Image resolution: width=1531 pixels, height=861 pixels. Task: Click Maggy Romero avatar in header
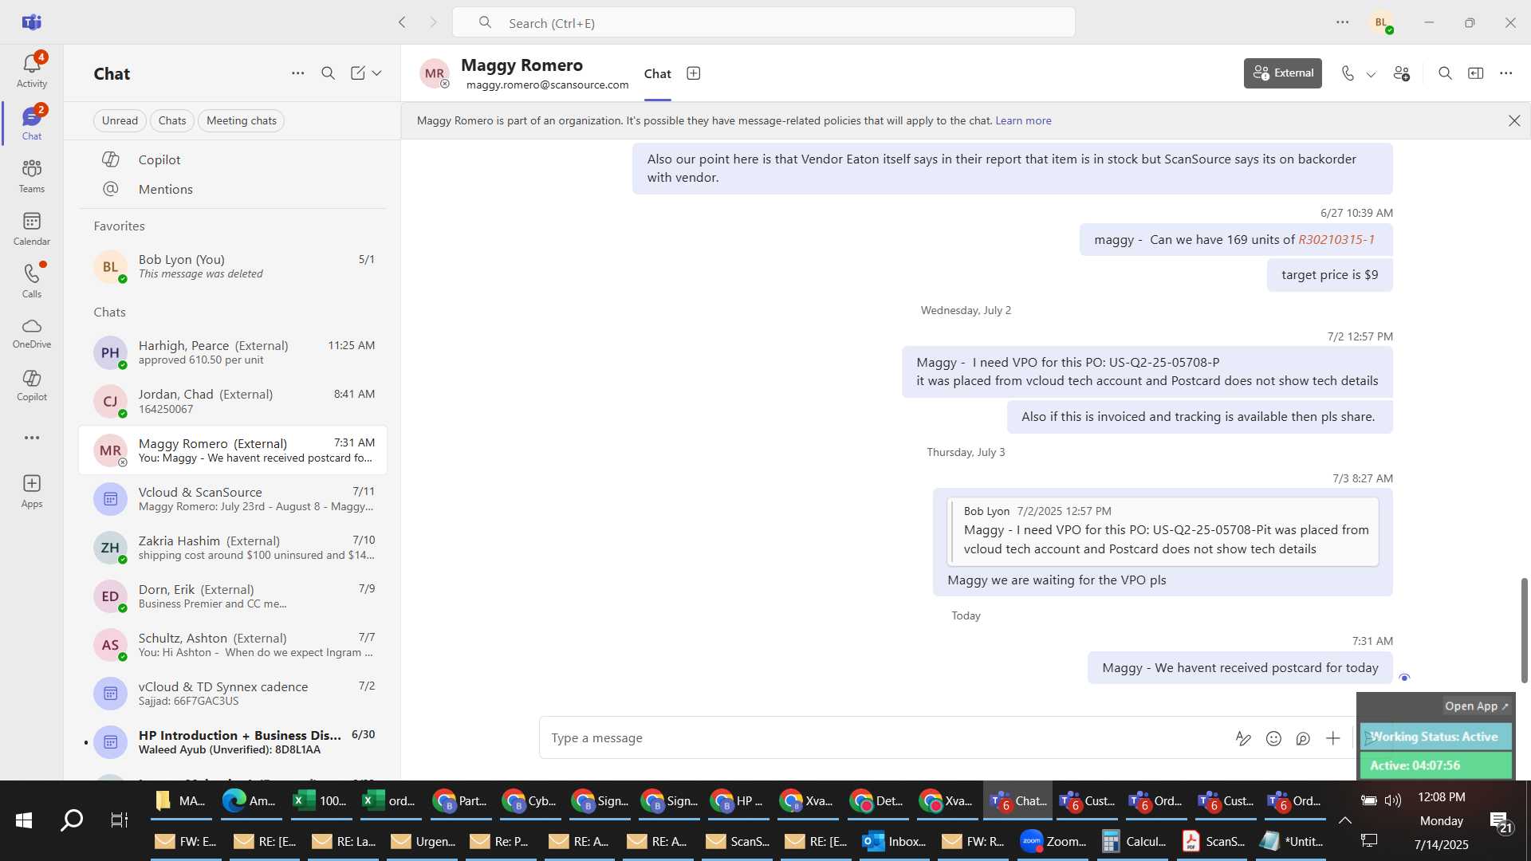[435, 73]
